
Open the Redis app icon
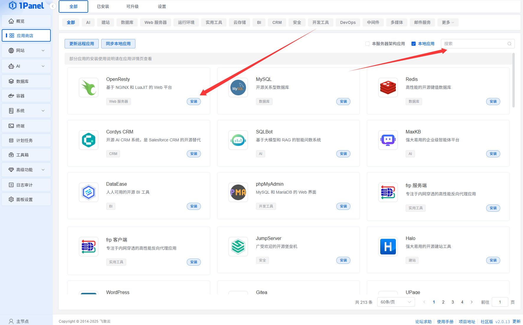[x=388, y=88]
